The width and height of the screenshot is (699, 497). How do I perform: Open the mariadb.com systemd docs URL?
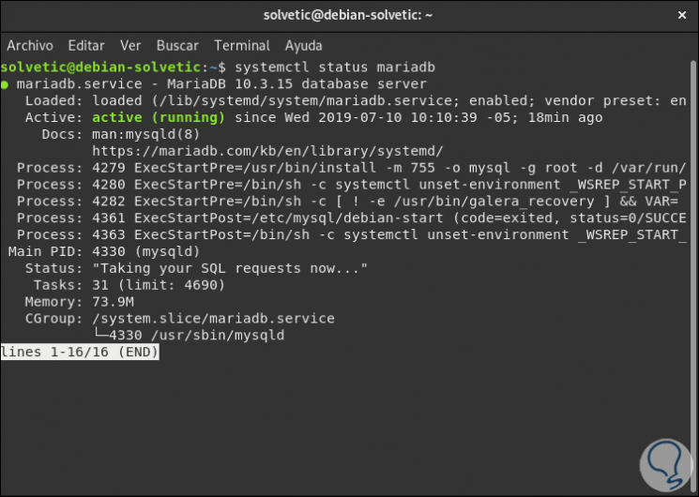(x=267, y=151)
